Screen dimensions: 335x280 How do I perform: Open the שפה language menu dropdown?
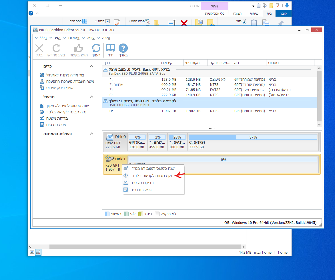click(88, 38)
